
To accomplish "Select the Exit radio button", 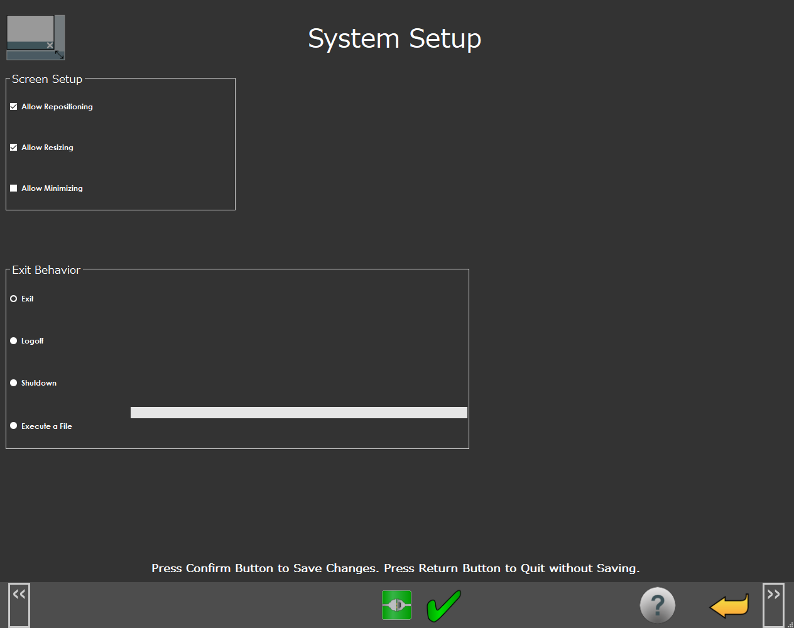I will coord(14,299).
